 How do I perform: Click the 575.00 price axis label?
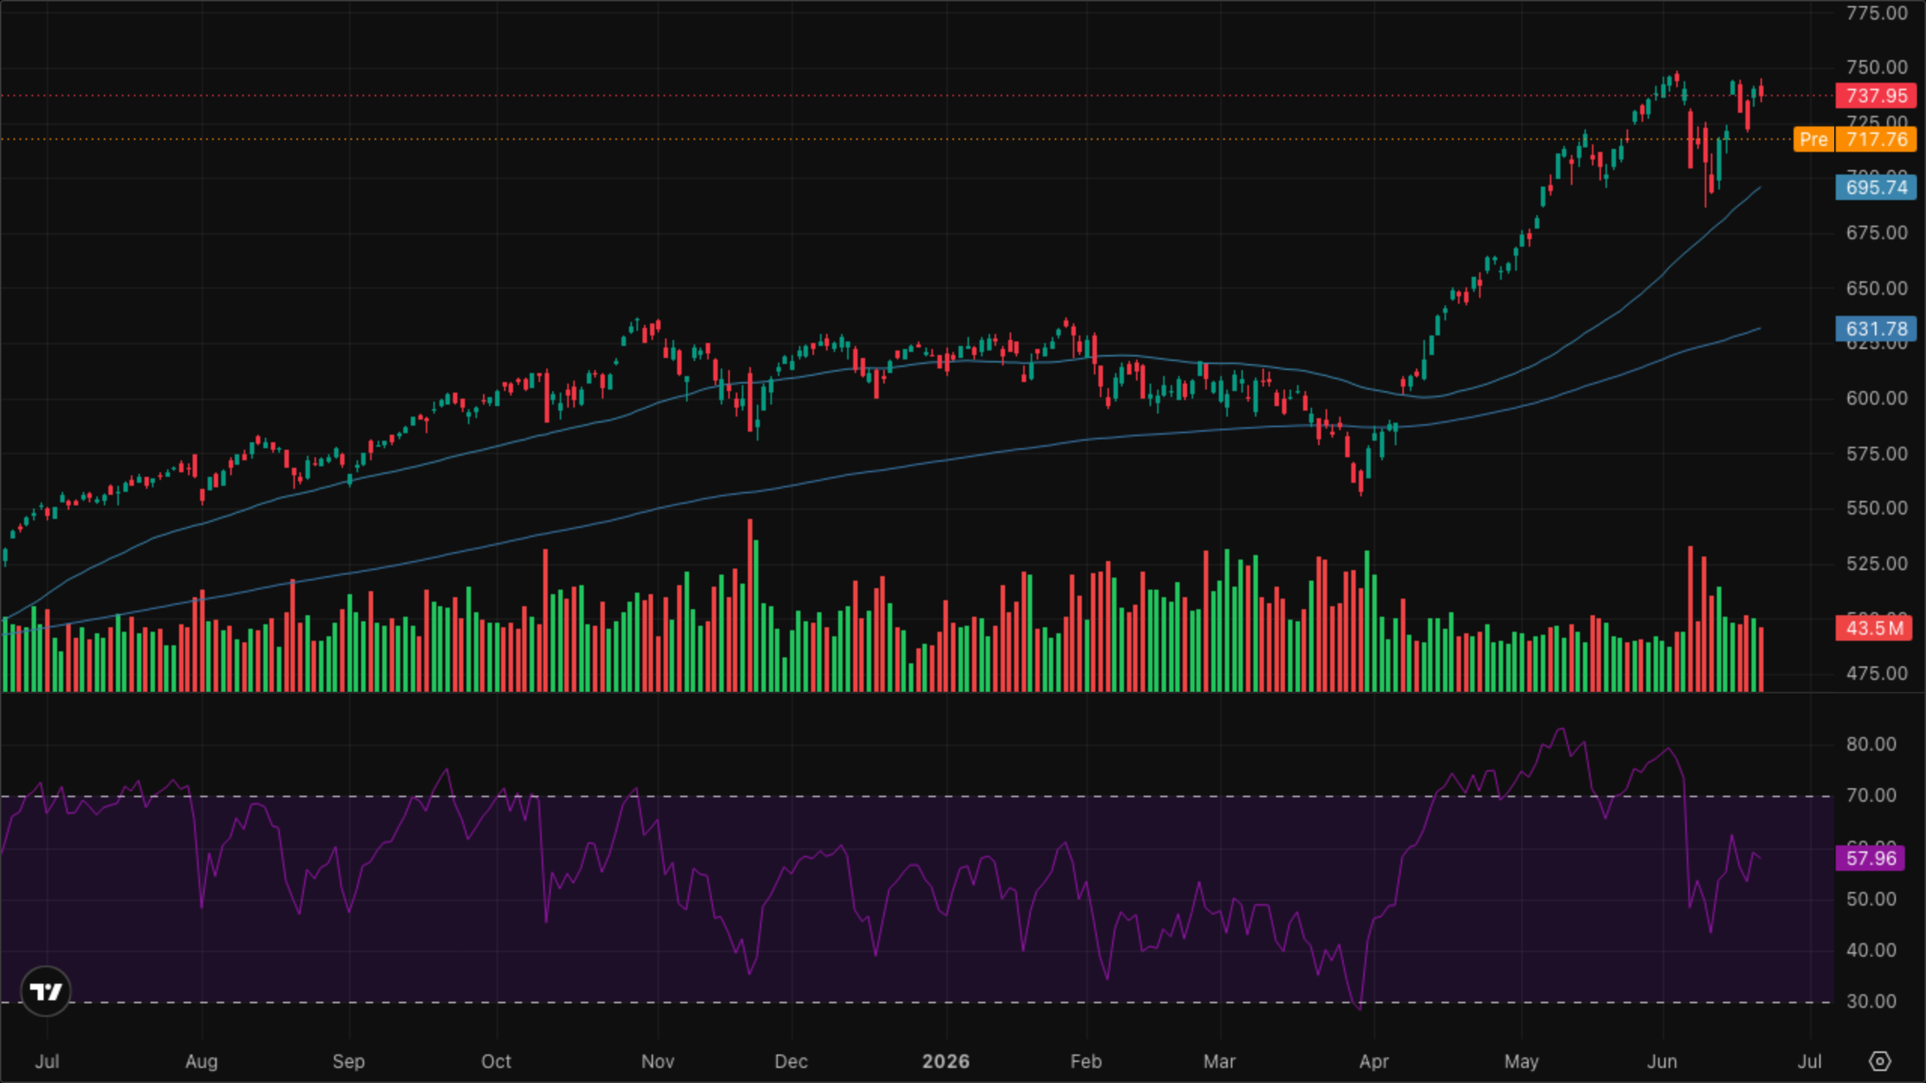pos(1876,454)
